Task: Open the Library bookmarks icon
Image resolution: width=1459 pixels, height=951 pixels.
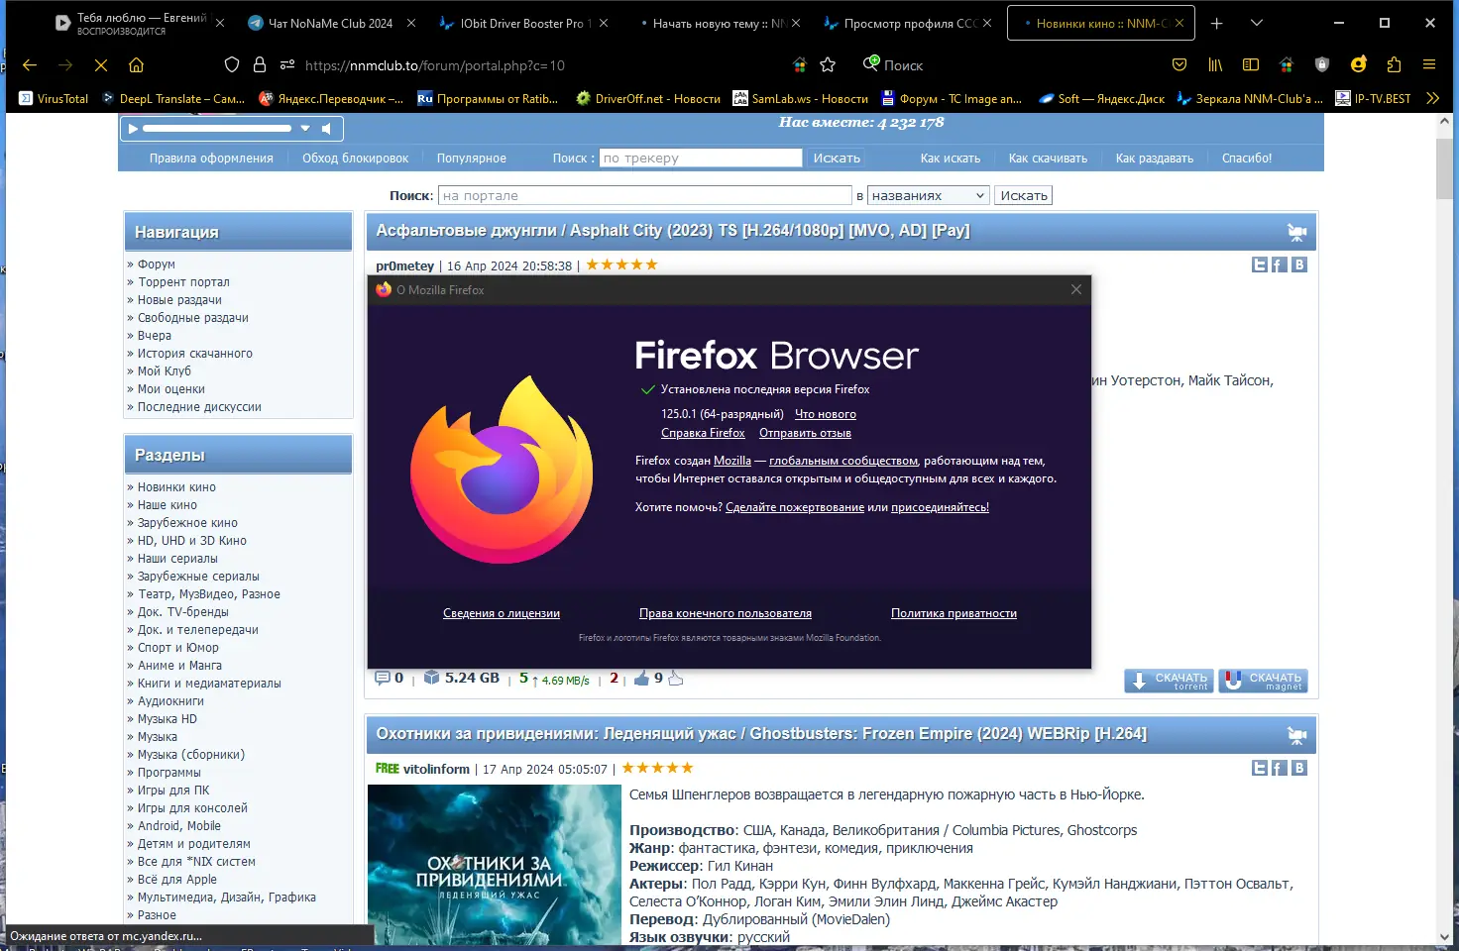Action: [1215, 65]
